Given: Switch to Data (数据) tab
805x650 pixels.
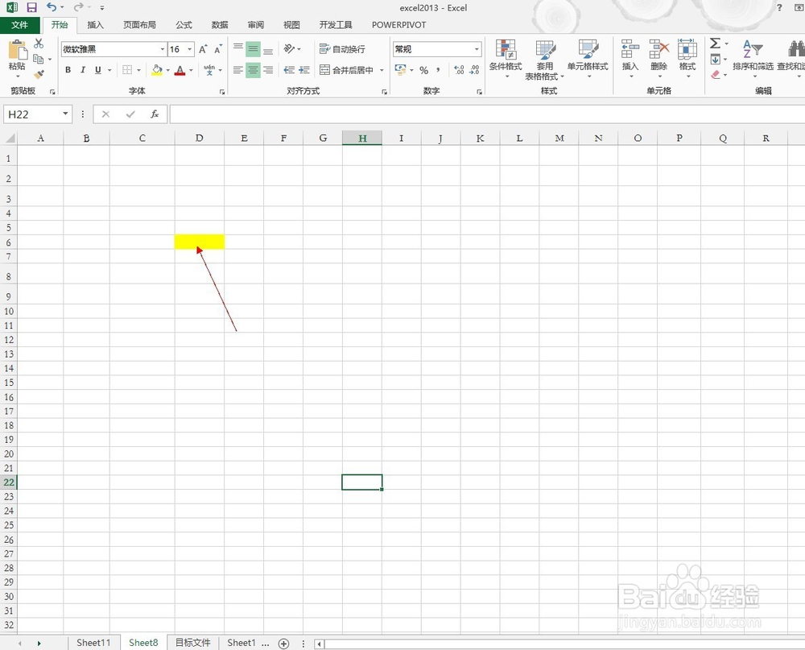Looking at the screenshot, I should click(x=220, y=25).
